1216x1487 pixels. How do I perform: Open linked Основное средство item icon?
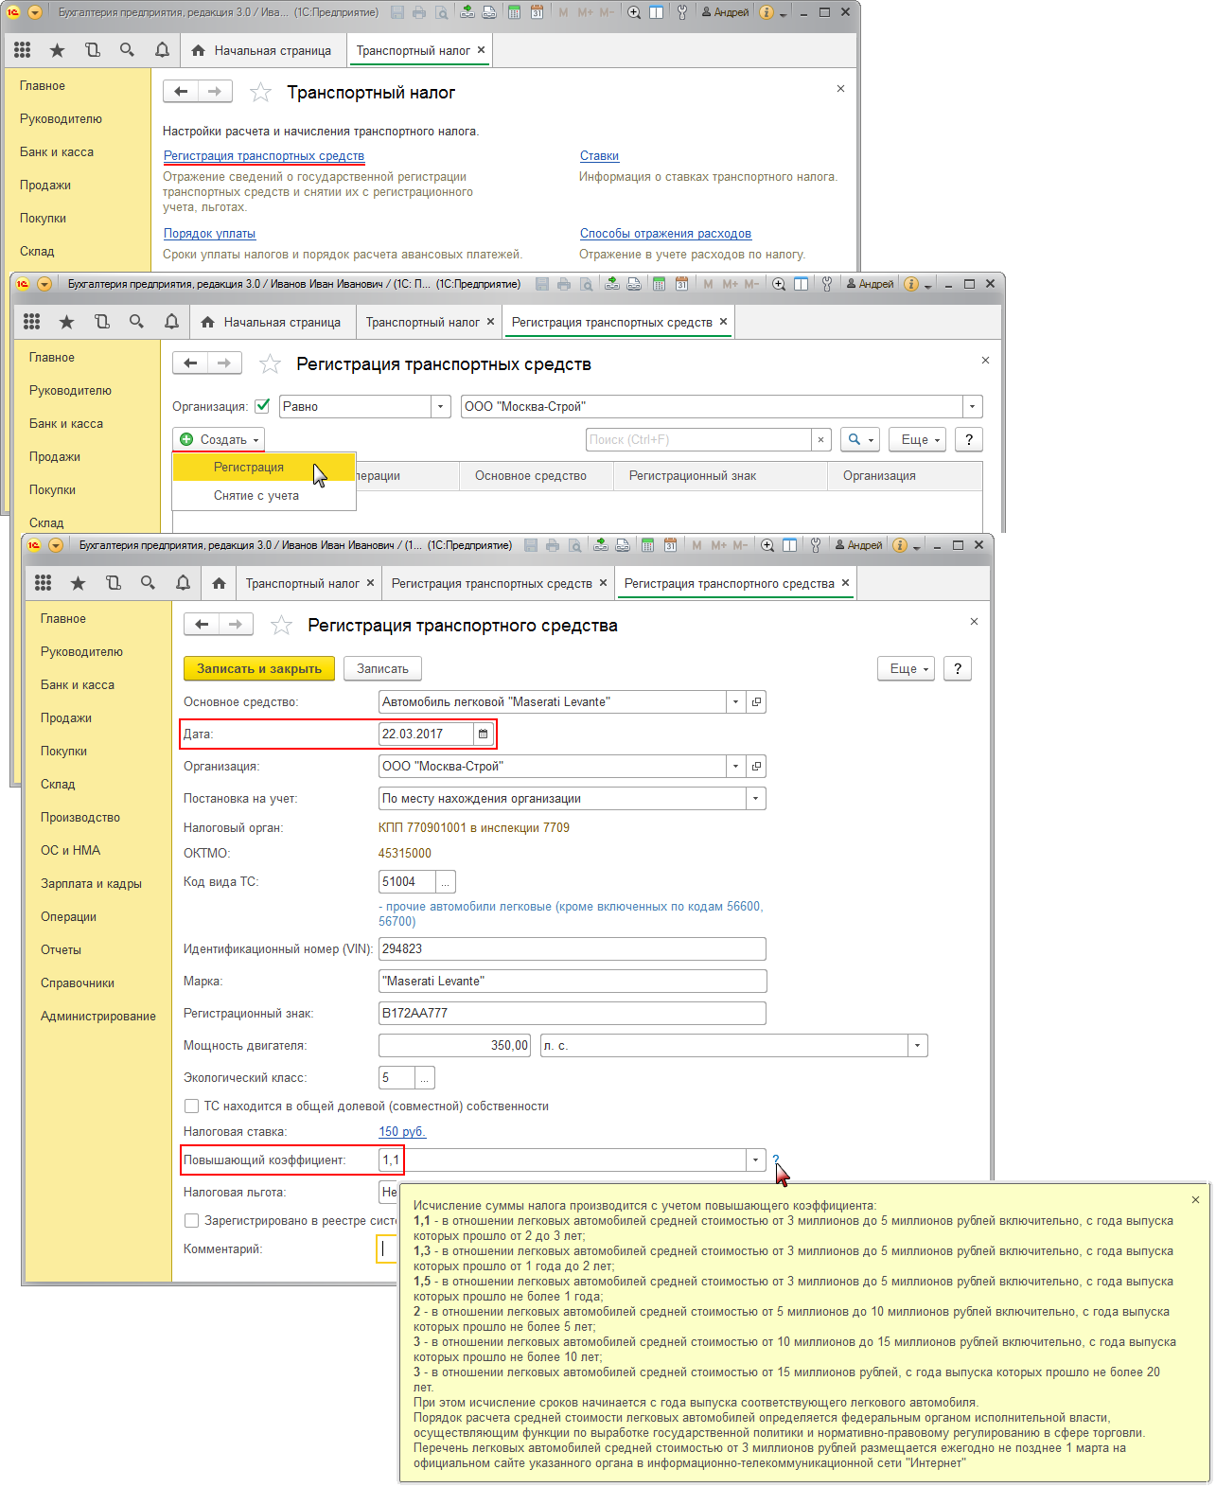point(756,702)
